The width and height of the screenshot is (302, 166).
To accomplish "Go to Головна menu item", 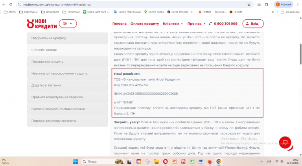I will 120,24.
